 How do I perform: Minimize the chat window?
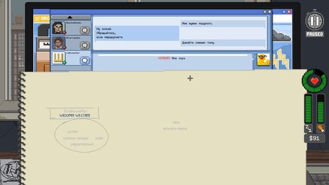pyautogui.click(x=265, y=12)
